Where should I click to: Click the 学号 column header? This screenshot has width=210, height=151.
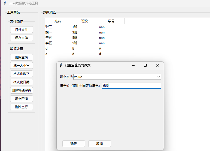(111, 21)
